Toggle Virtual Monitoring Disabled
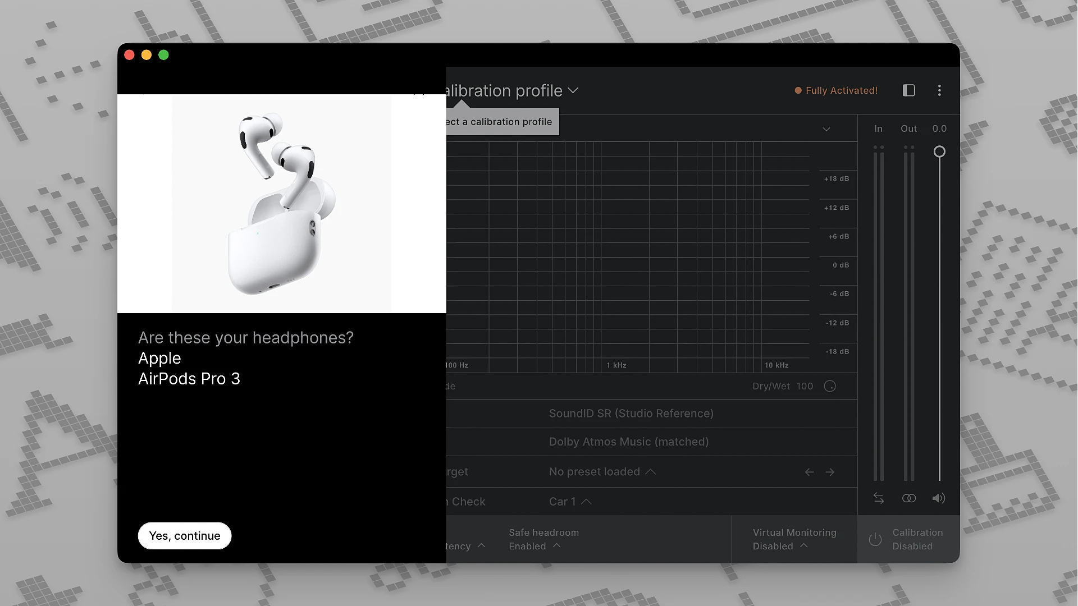Image resolution: width=1078 pixels, height=606 pixels. pos(794,539)
